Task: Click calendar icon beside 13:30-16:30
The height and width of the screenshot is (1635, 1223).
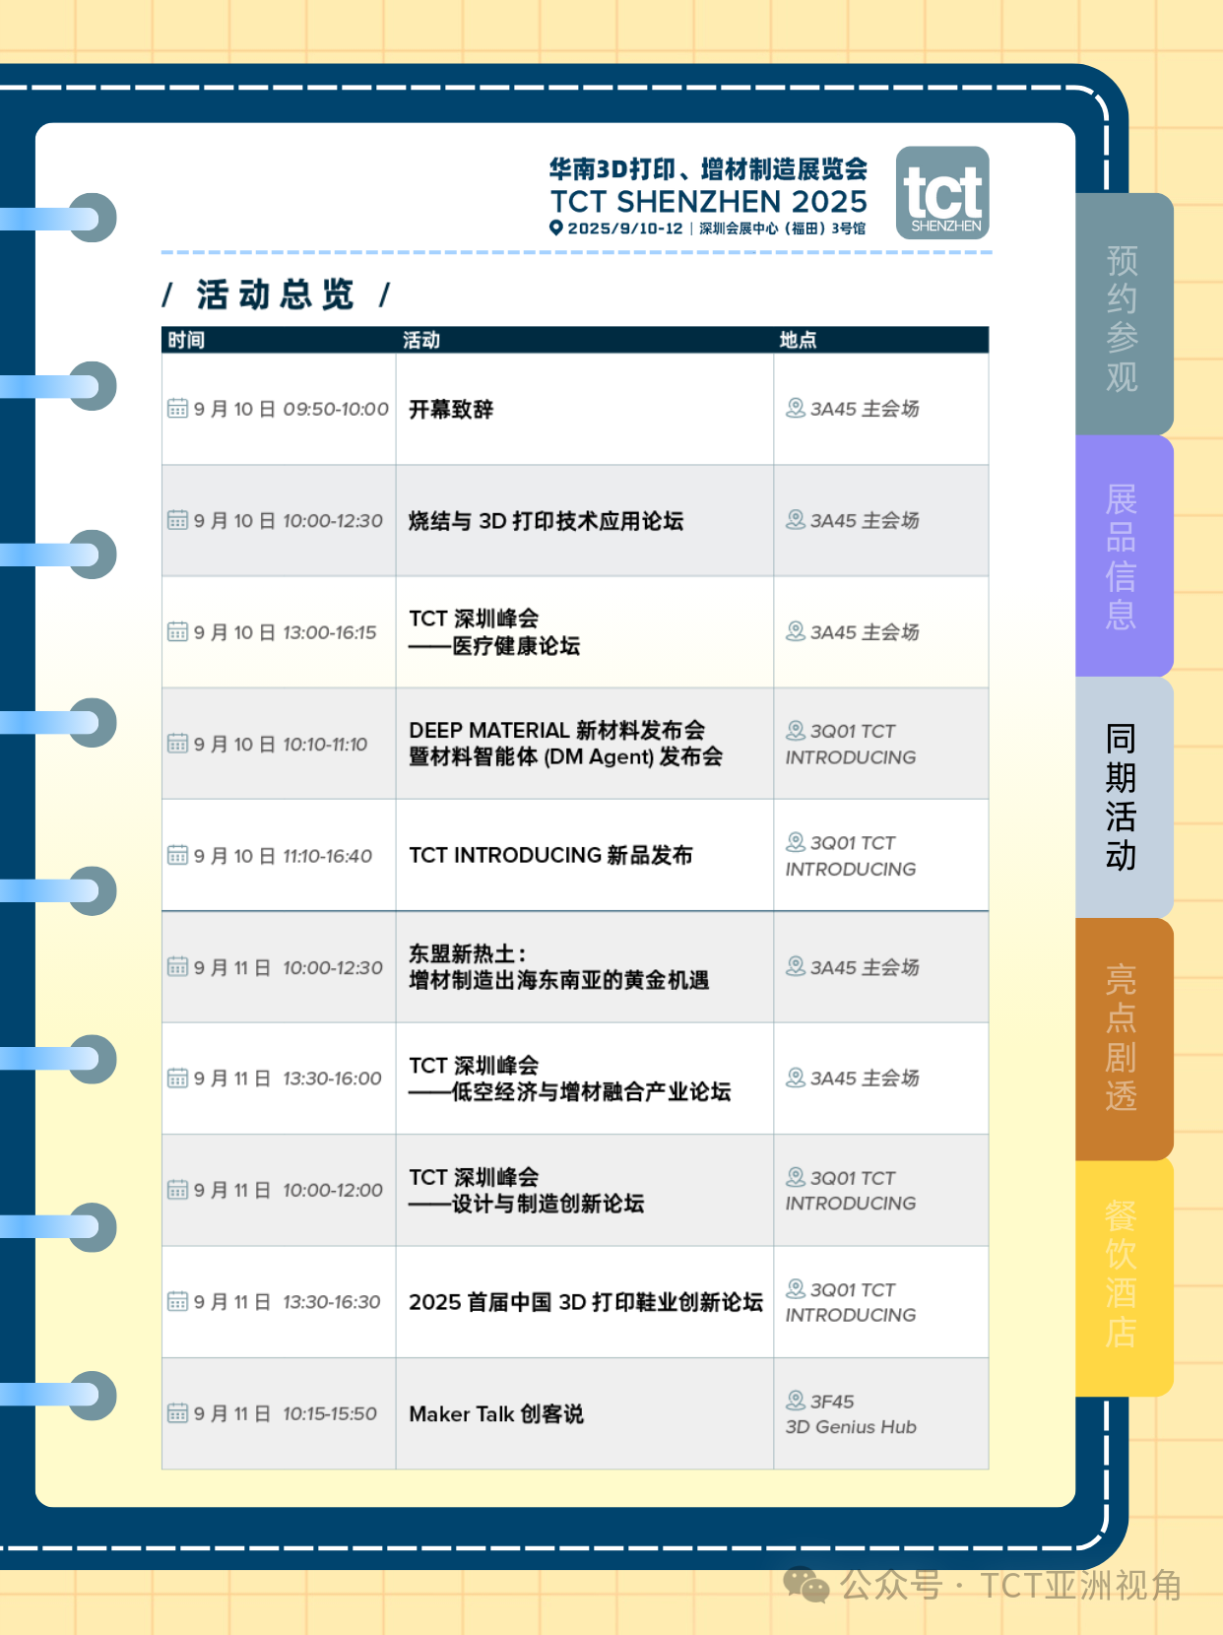Action: pyautogui.click(x=177, y=1302)
